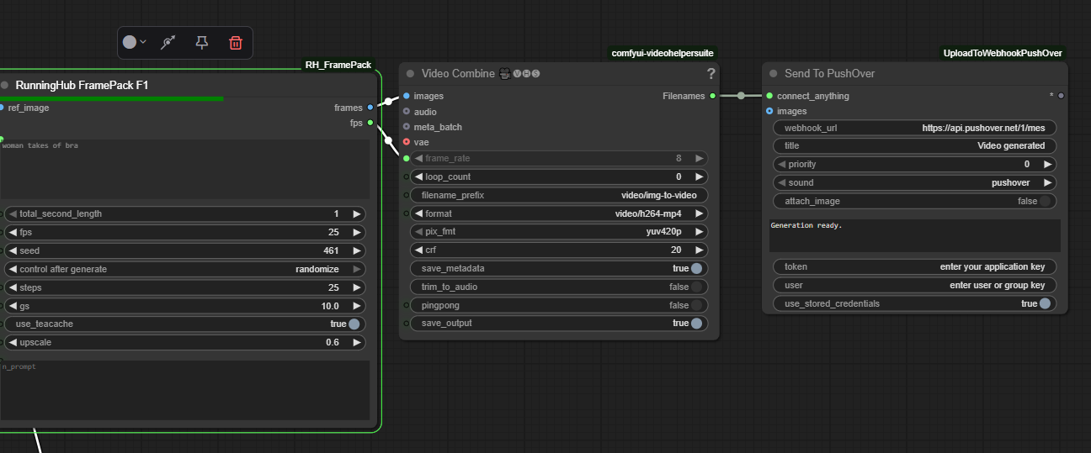The height and width of the screenshot is (453, 1091).
Task: Decrease upscale with left arrow
Action: coord(13,342)
